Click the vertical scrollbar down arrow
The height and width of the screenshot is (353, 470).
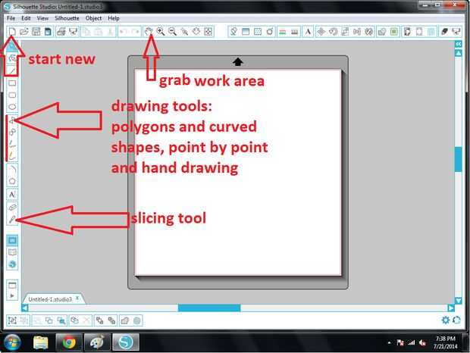(459, 300)
